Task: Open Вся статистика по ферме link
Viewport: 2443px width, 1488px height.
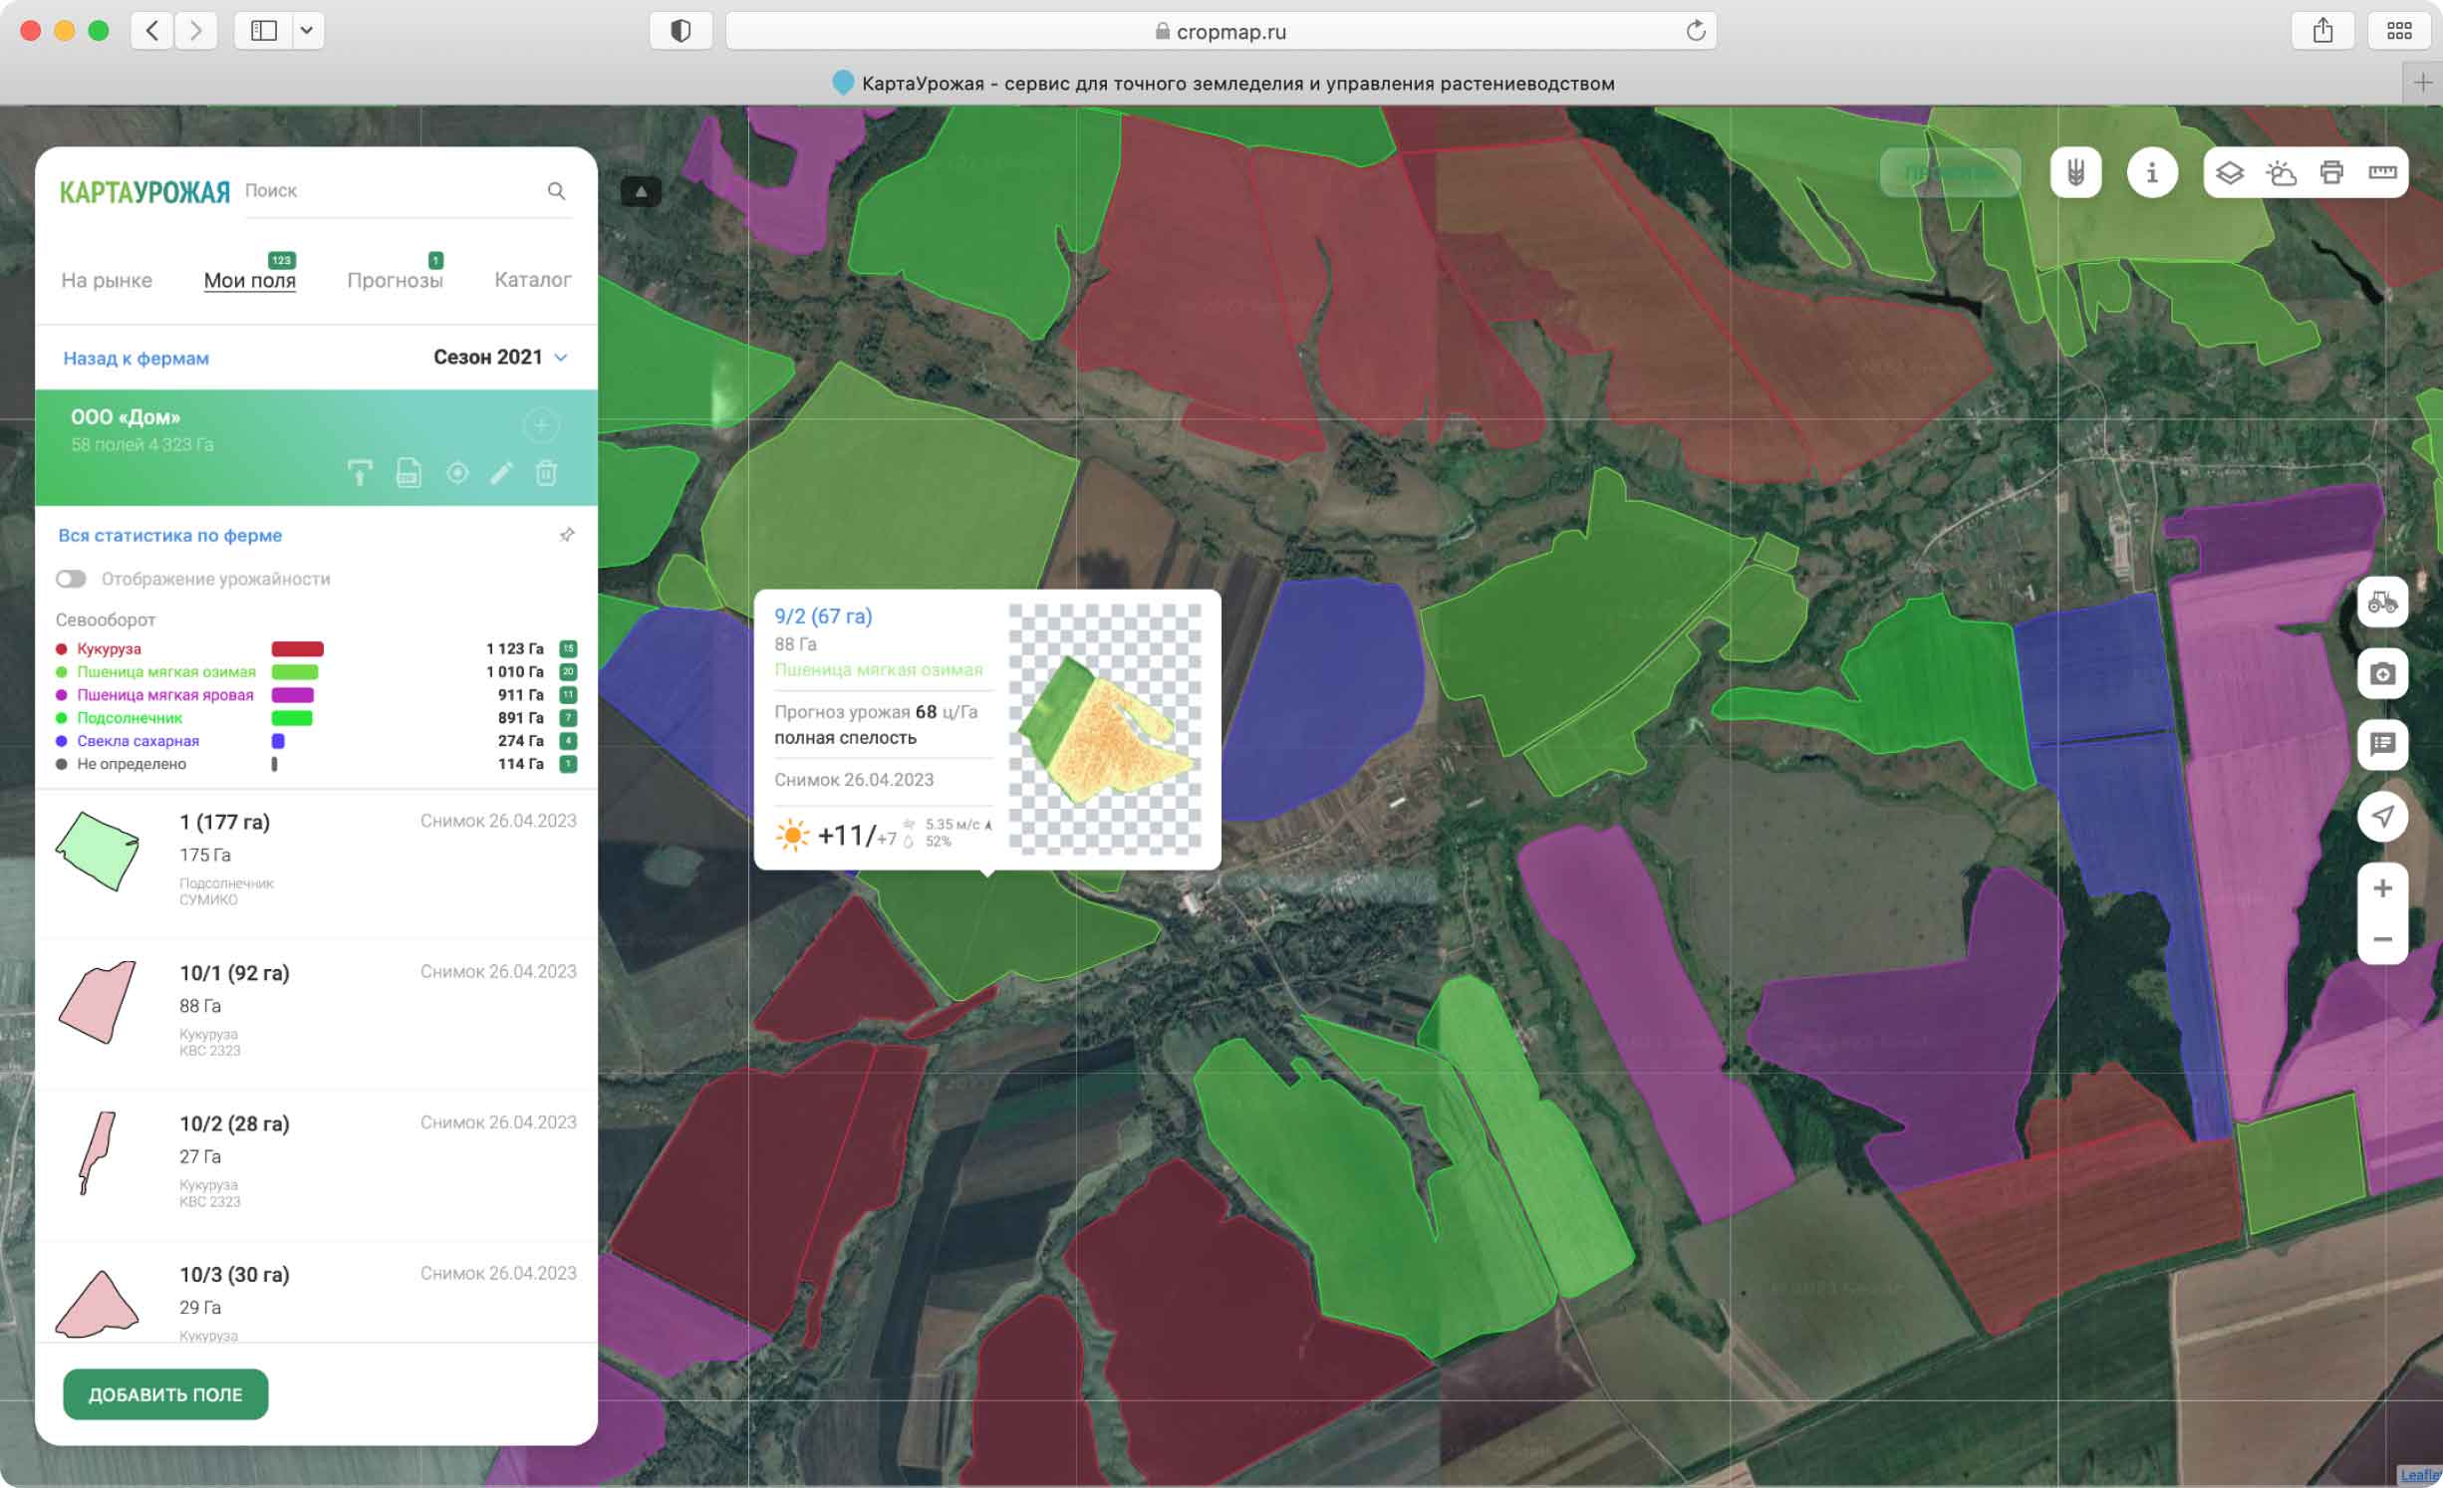Action: (x=170, y=535)
